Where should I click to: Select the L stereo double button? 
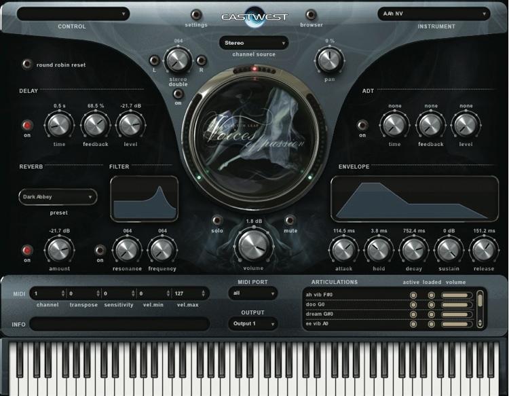pyautogui.click(x=155, y=60)
